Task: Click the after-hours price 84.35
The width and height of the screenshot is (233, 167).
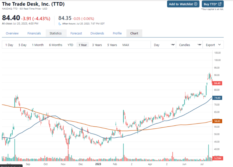Action: point(65,18)
